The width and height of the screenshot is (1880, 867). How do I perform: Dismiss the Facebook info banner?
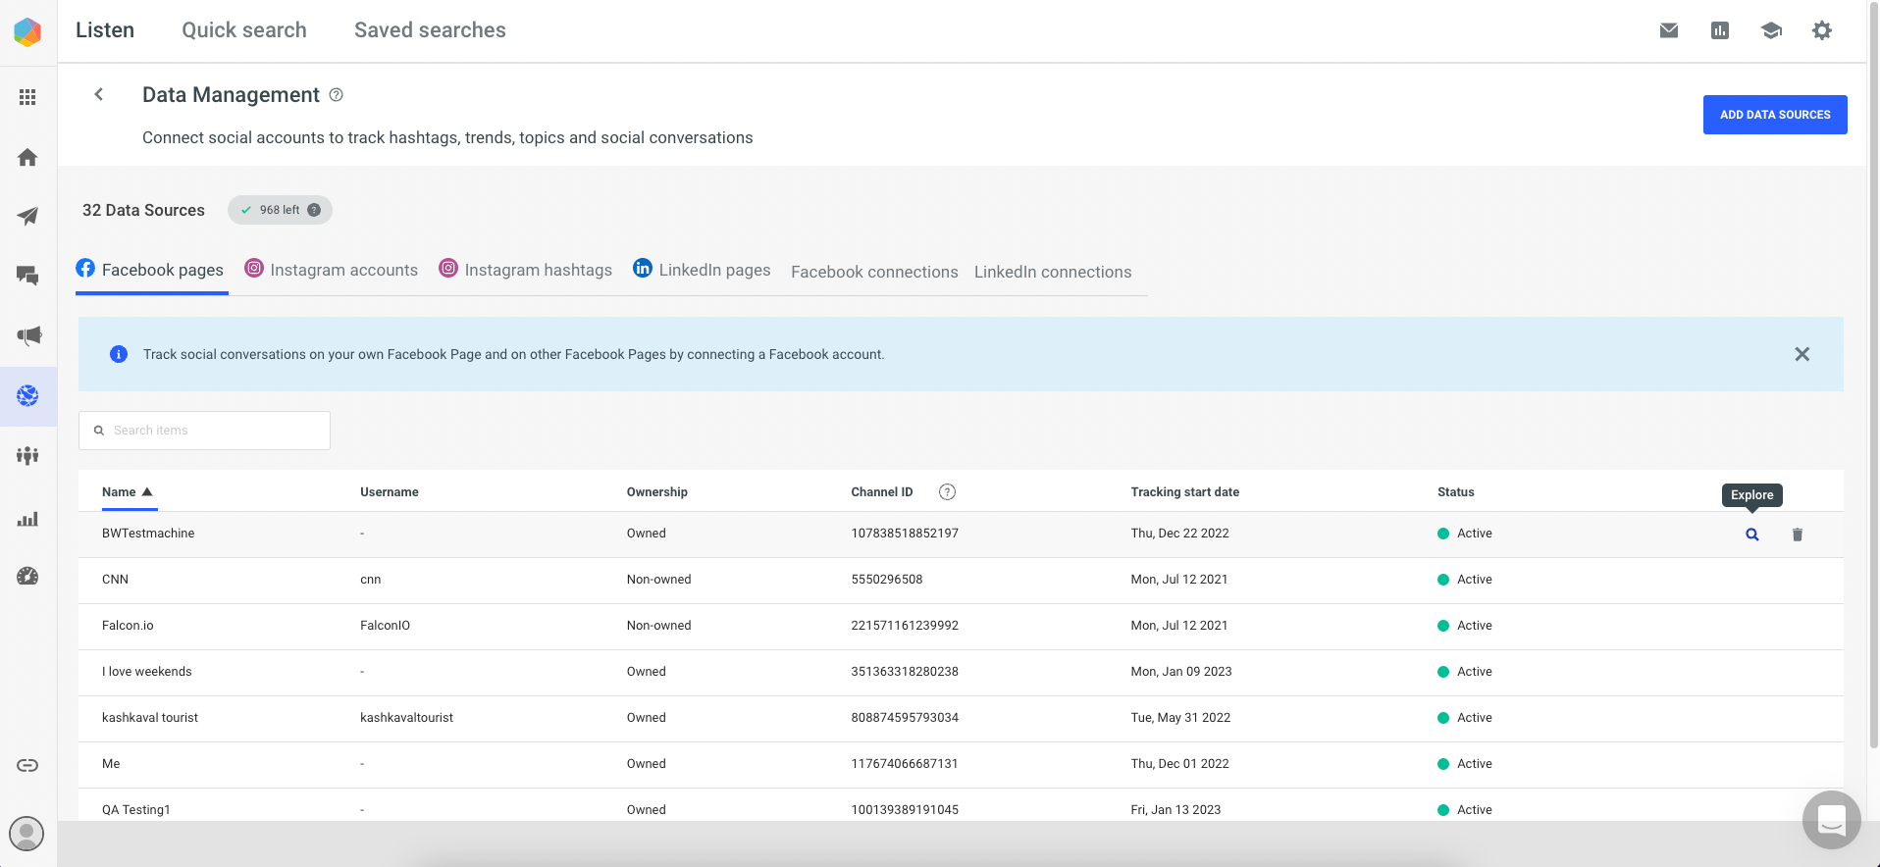tap(1802, 354)
